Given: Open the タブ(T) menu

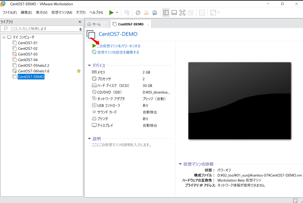Looking at the screenshot, I should [x=80, y=12].
